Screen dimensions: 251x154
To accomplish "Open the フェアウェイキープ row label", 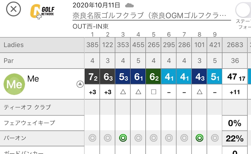I will click(30, 123).
